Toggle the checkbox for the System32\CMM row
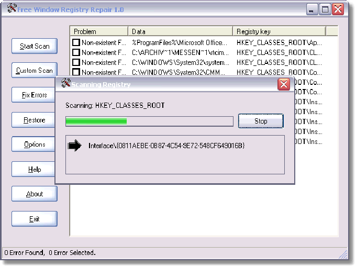Image resolution: width=356 pixels, height=267 pixels. click(76, 72)
